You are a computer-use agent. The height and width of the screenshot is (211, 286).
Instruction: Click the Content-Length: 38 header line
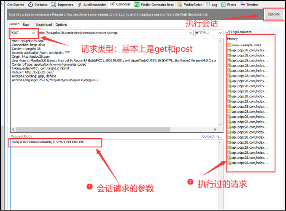[x=26, y=49]
